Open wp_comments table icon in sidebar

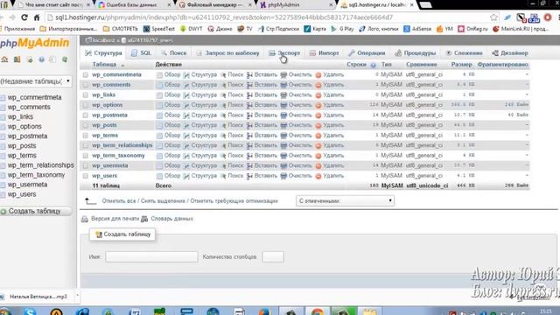point(3,107)
